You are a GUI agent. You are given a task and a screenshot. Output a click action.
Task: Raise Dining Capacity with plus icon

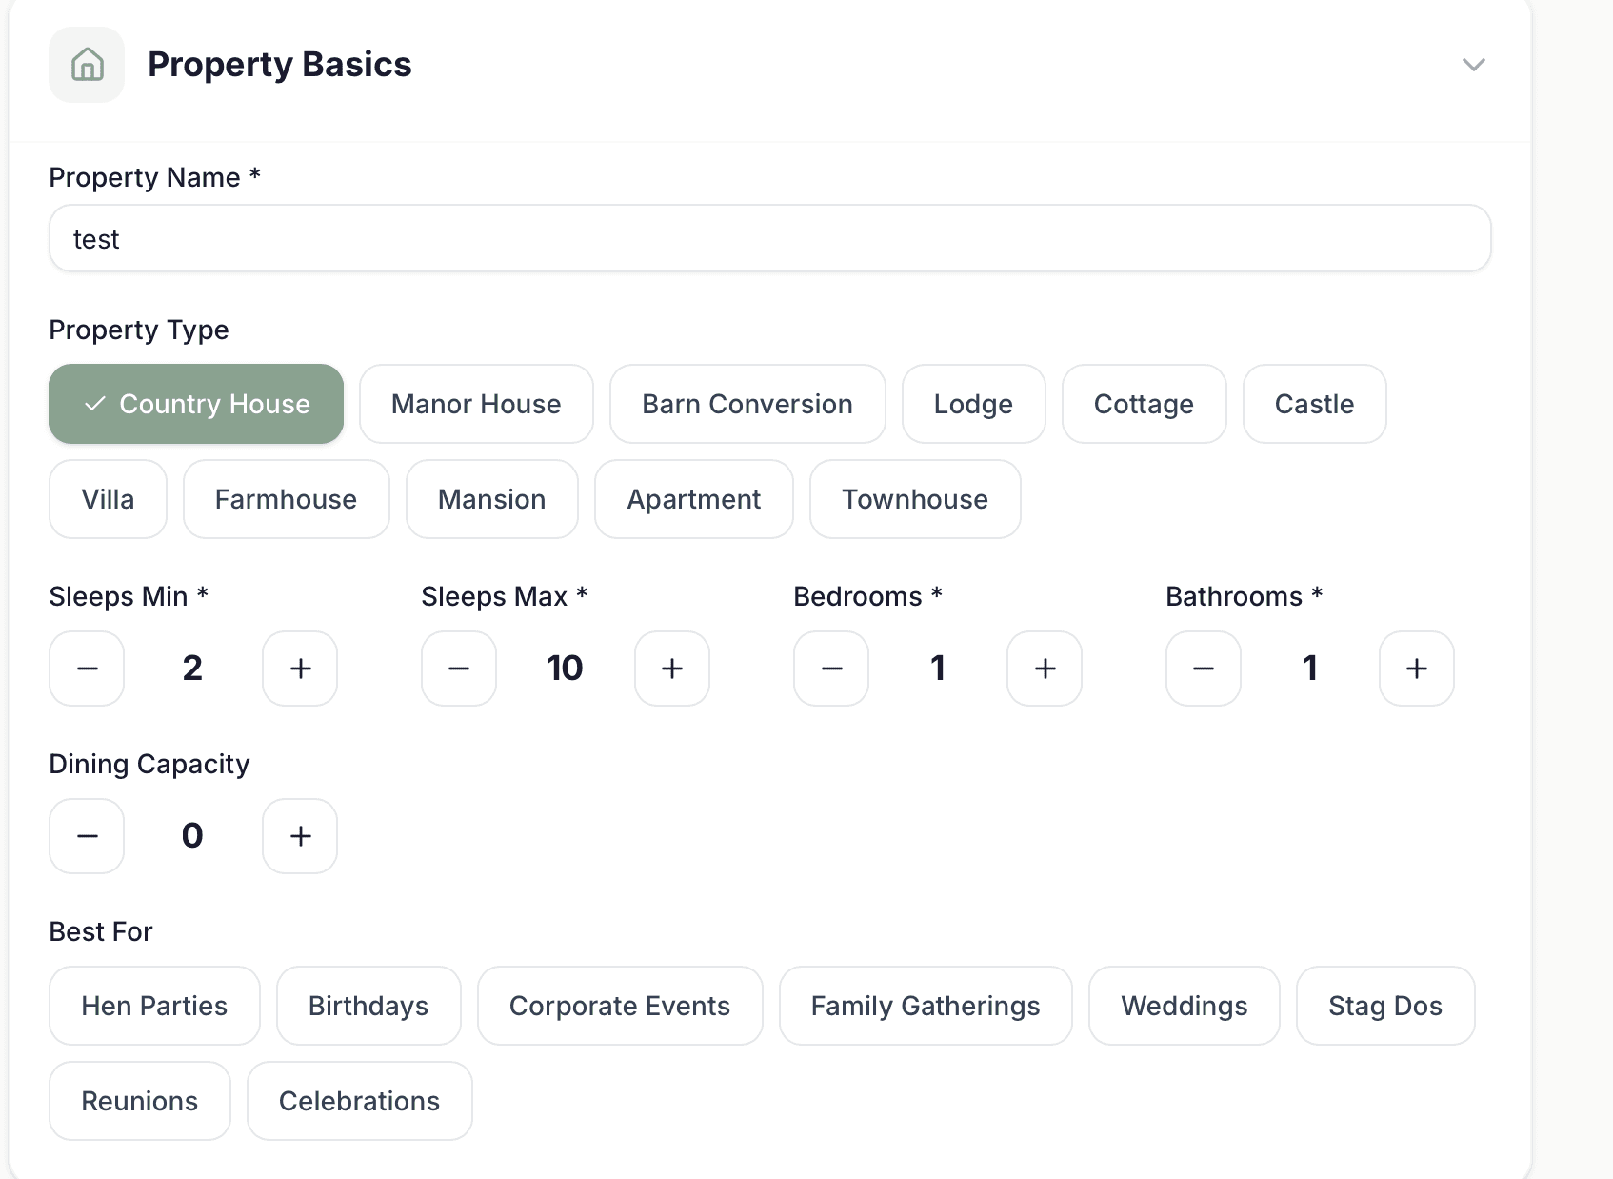pyautogui.click(x=300, y=836)
